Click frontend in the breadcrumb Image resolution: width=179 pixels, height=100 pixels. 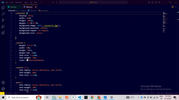[x=12, y=10]
